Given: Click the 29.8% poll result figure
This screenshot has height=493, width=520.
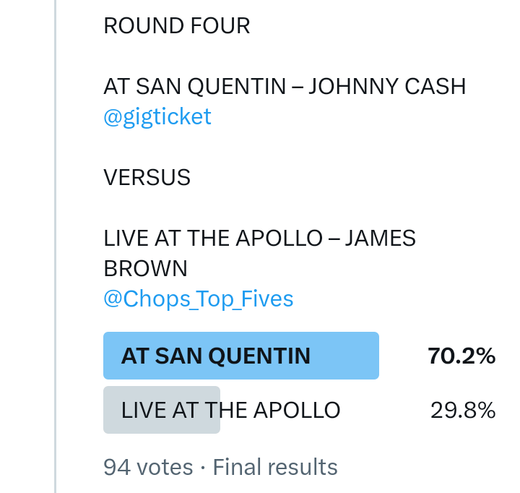Looking at the screenshot, I should [463, 411].
